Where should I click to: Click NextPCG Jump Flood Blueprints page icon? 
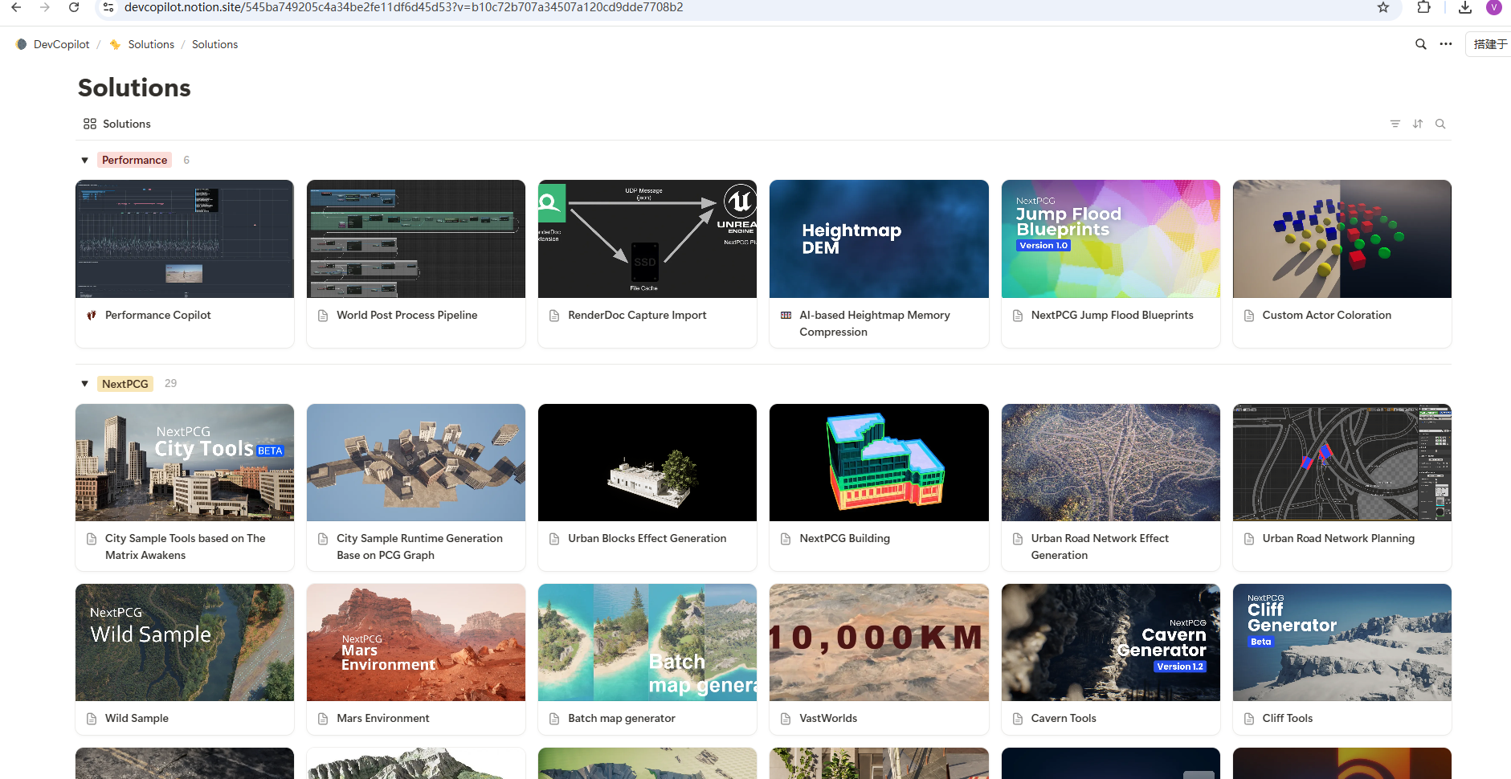(x=1018, y=316)
